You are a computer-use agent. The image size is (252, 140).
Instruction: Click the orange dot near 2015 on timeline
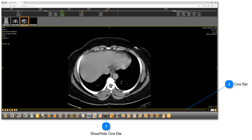click(x=106, y=11)
